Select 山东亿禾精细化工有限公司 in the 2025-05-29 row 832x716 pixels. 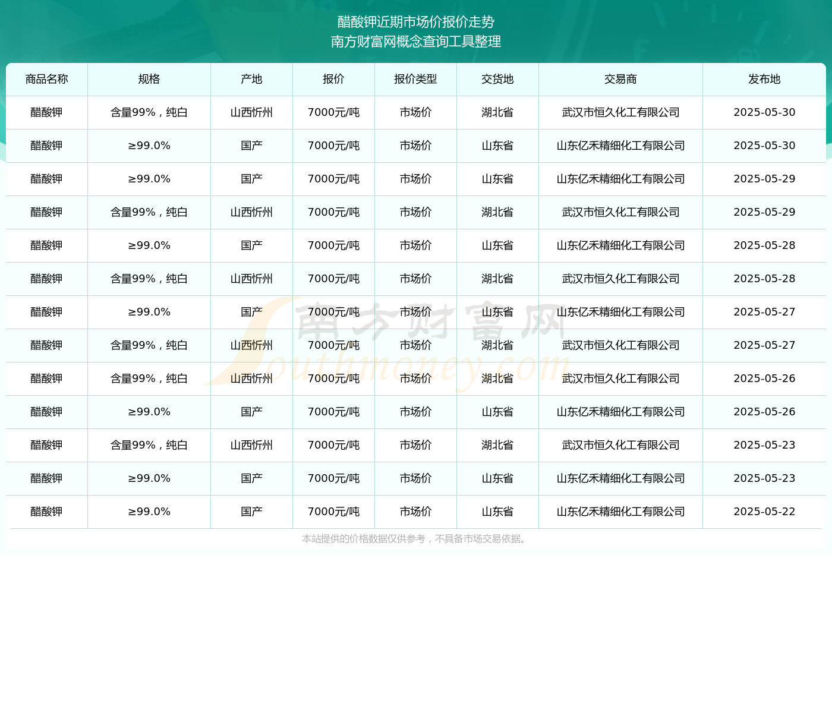tap(621, 179)
